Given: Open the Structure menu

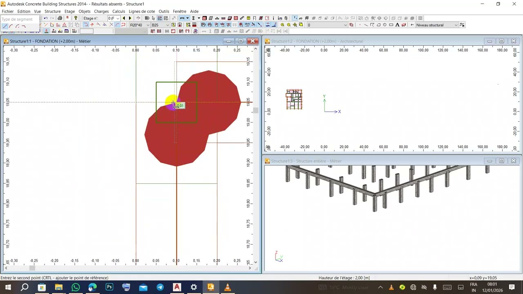Looking at the screenshot, I should (x=52, y=11).
